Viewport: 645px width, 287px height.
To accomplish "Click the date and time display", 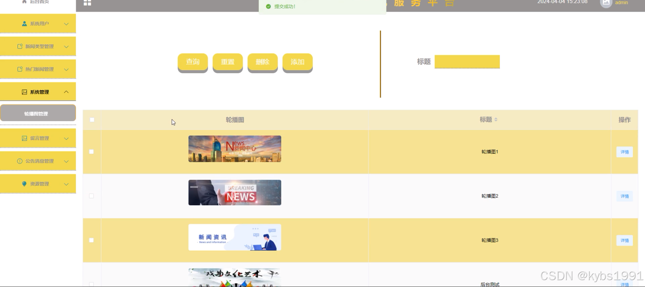I will tap(562, 2).
